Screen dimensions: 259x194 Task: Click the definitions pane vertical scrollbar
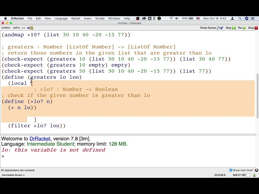point(257,96)
